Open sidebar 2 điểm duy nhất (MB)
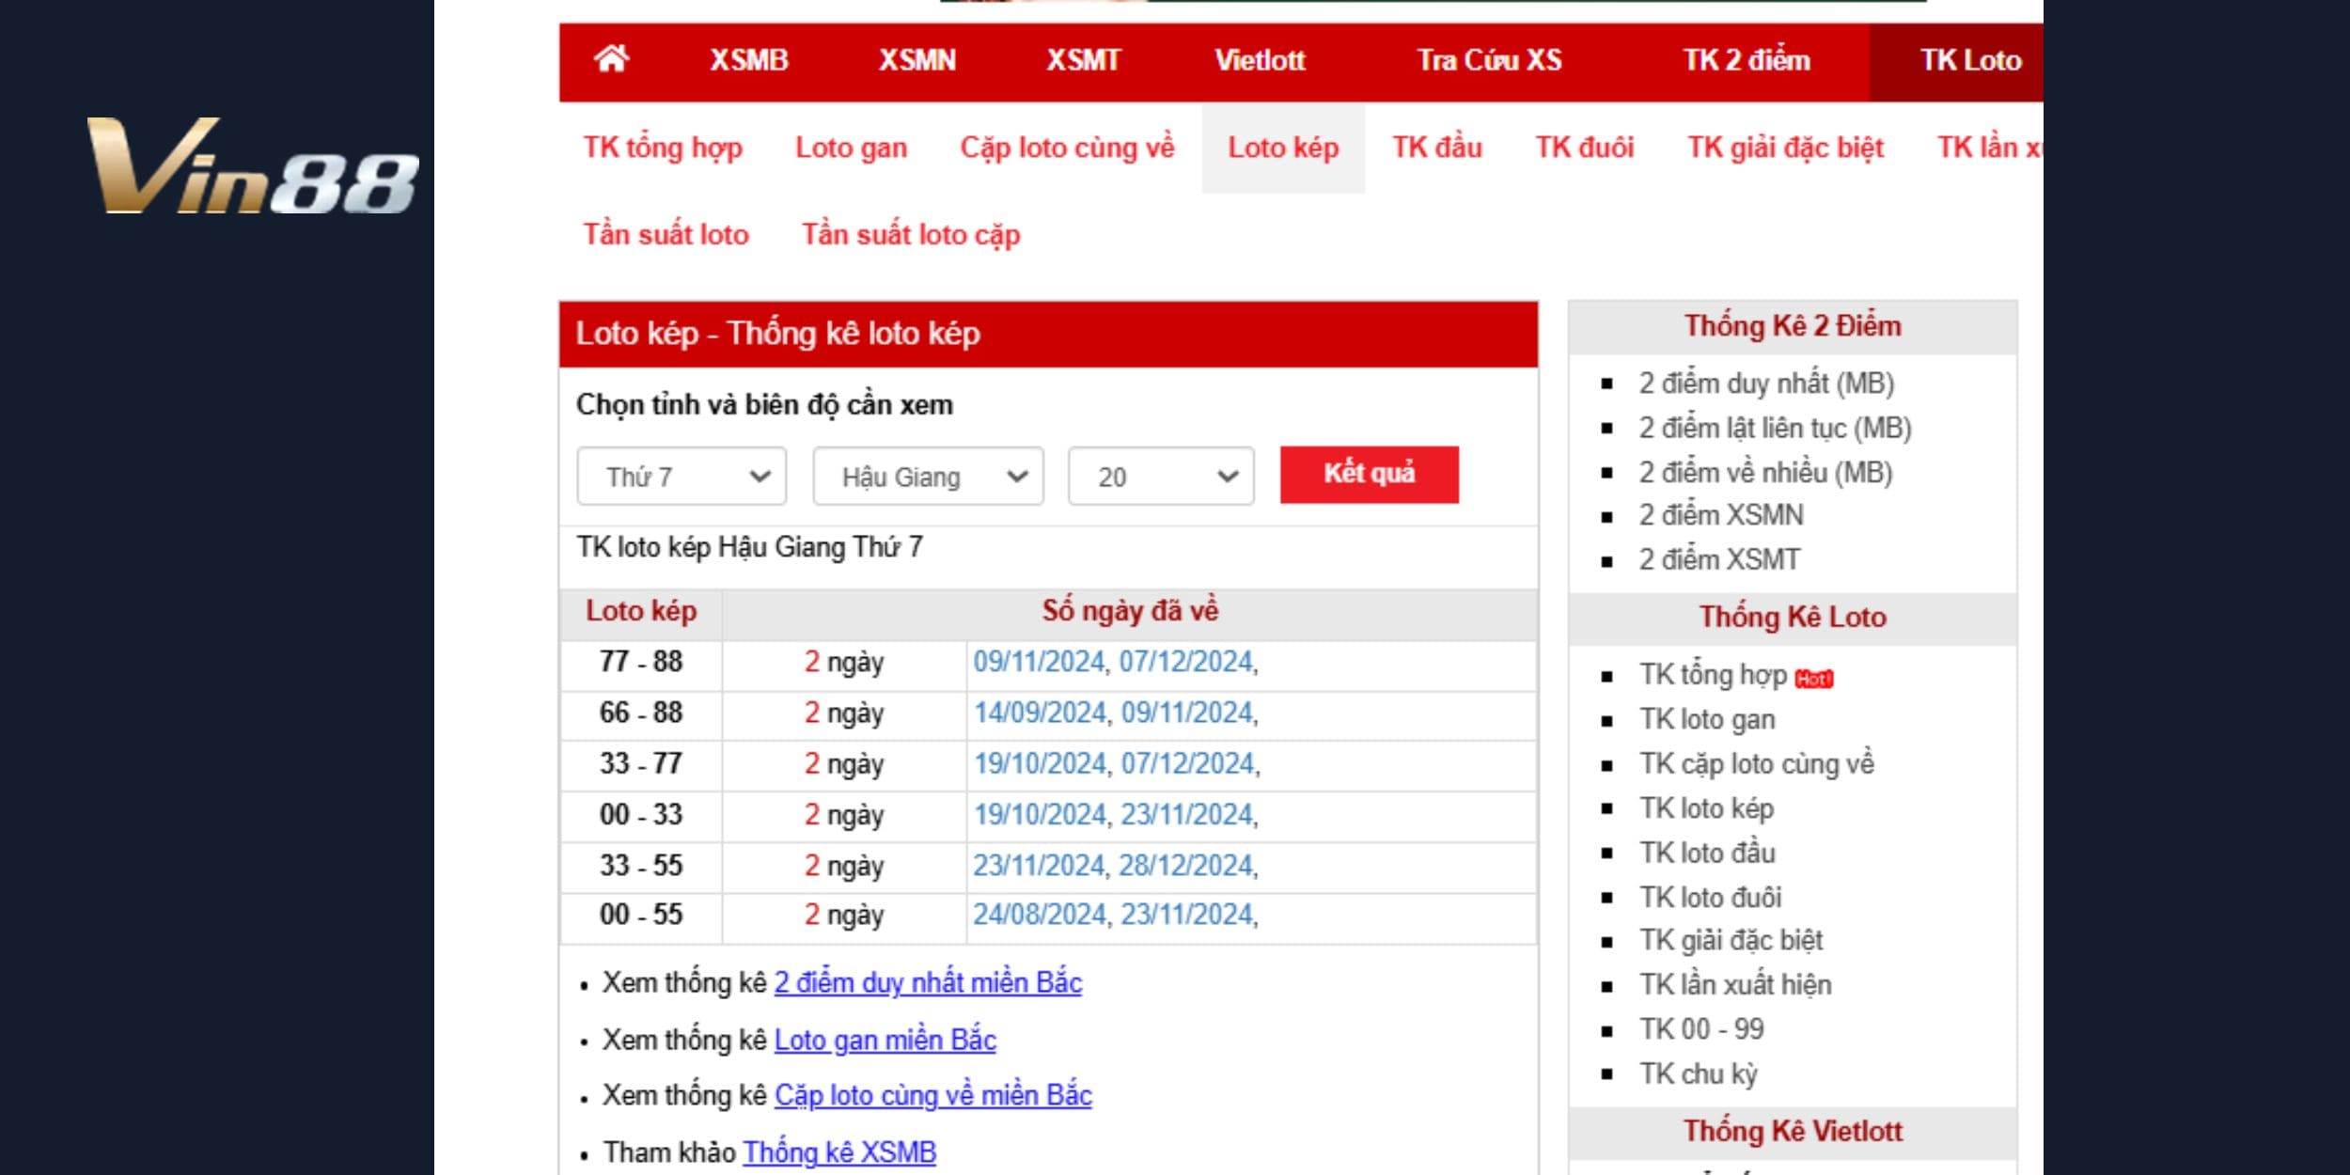Screen dimensions: 2350x1175 pos(1766,384)
